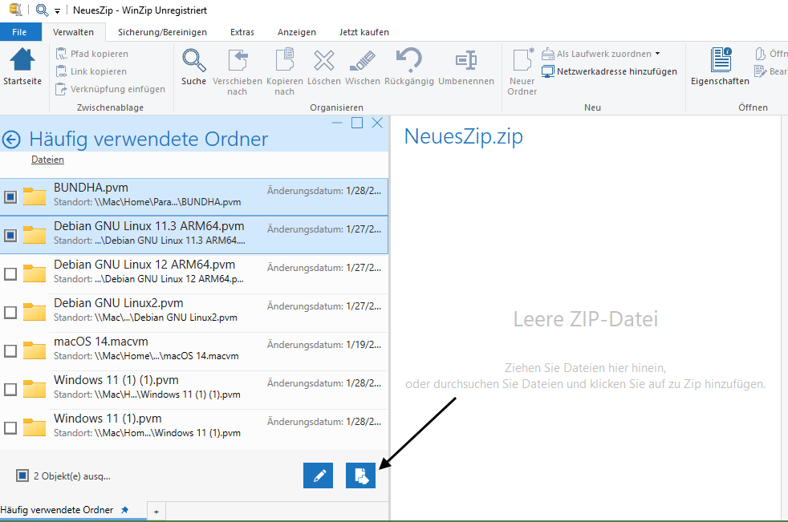The image size is (788, 522).
Task: Click the BUNDHA.pvm folder icon
Action: click(35, 196)
